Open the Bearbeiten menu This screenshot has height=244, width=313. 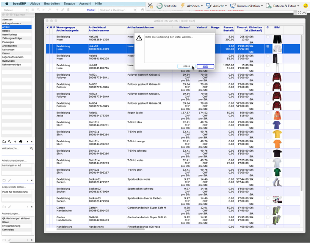52,3
